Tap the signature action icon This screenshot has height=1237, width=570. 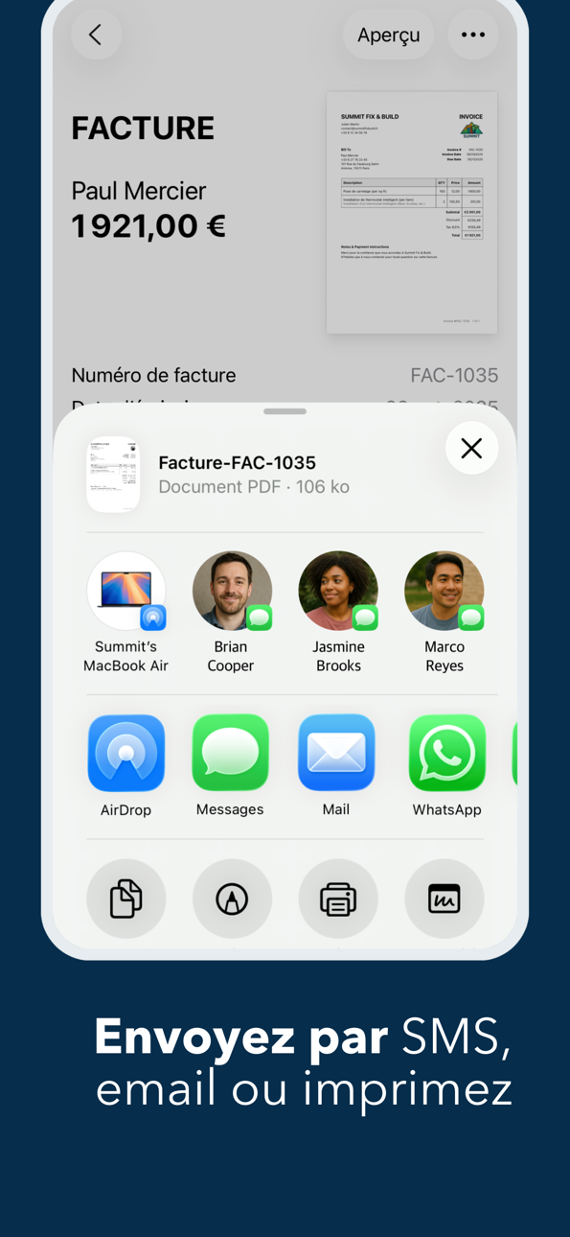coord(444,899)
